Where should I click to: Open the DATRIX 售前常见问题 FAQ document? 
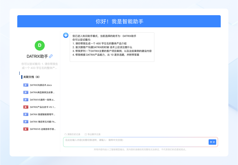pyautogui.click(x=42, y=121)
